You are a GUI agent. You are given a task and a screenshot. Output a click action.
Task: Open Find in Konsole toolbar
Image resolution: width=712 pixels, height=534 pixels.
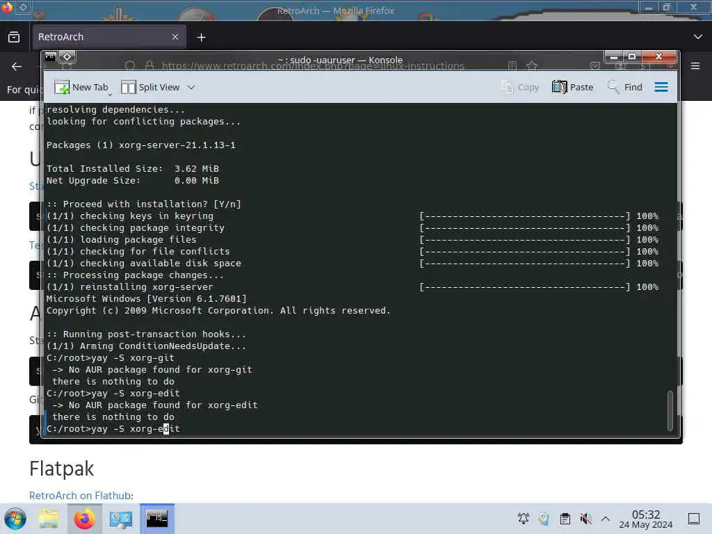(x=625, y=87)
